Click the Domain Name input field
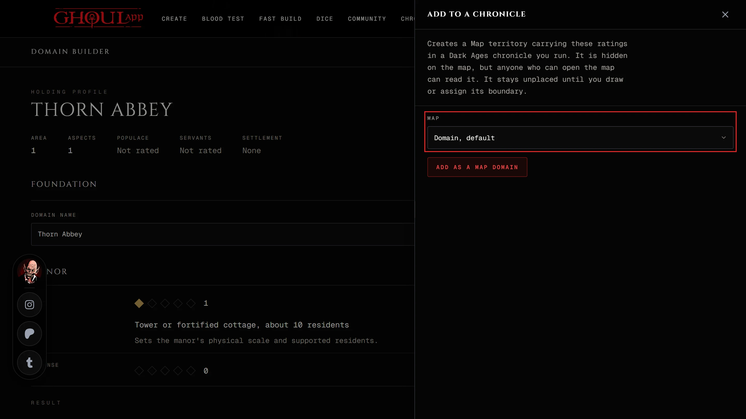Viewport: 746px width, 419px height. click(x=223, y=234)
